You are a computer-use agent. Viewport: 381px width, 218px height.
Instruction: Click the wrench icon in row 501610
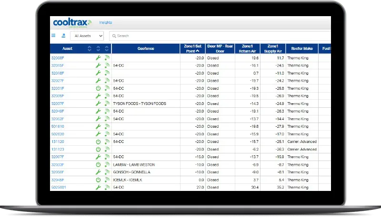(x=98, y=126)
